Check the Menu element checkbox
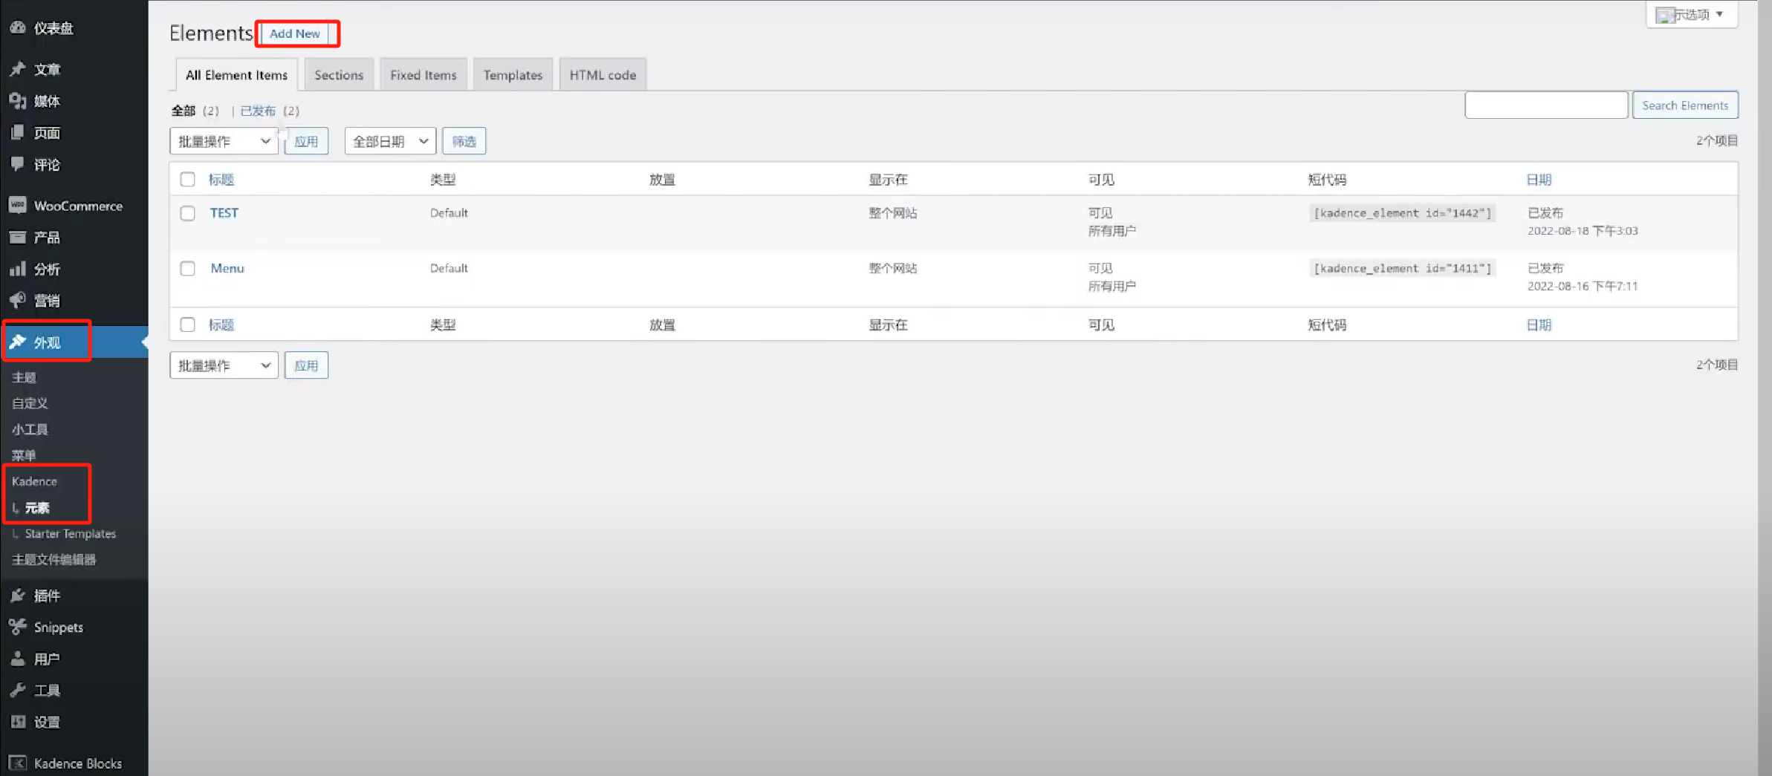1772x776 pixels. (187, 269)
